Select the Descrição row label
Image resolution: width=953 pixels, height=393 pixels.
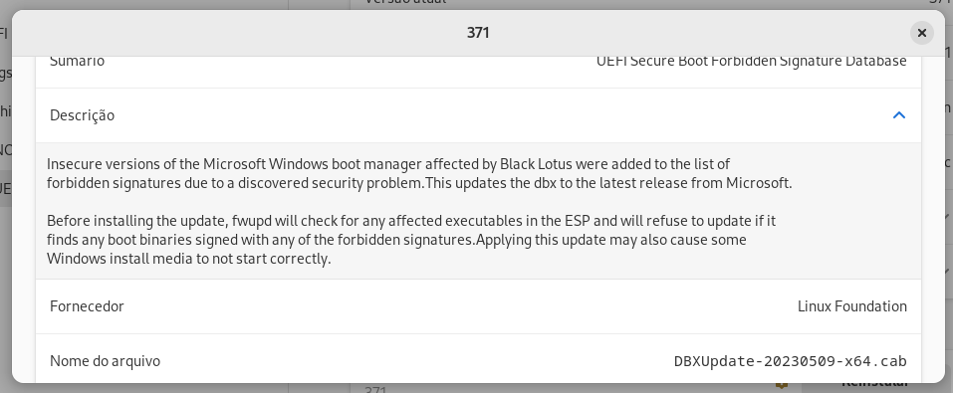[82, 115]
